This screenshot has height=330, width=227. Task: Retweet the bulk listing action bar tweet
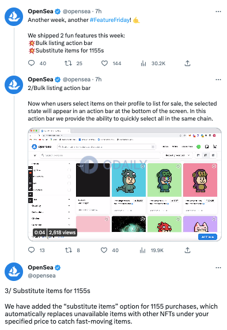[x=68, y=250]
